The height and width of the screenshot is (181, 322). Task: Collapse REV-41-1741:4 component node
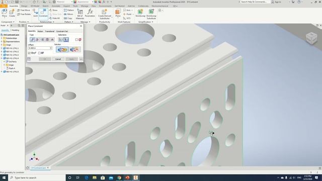pos(2,58)
